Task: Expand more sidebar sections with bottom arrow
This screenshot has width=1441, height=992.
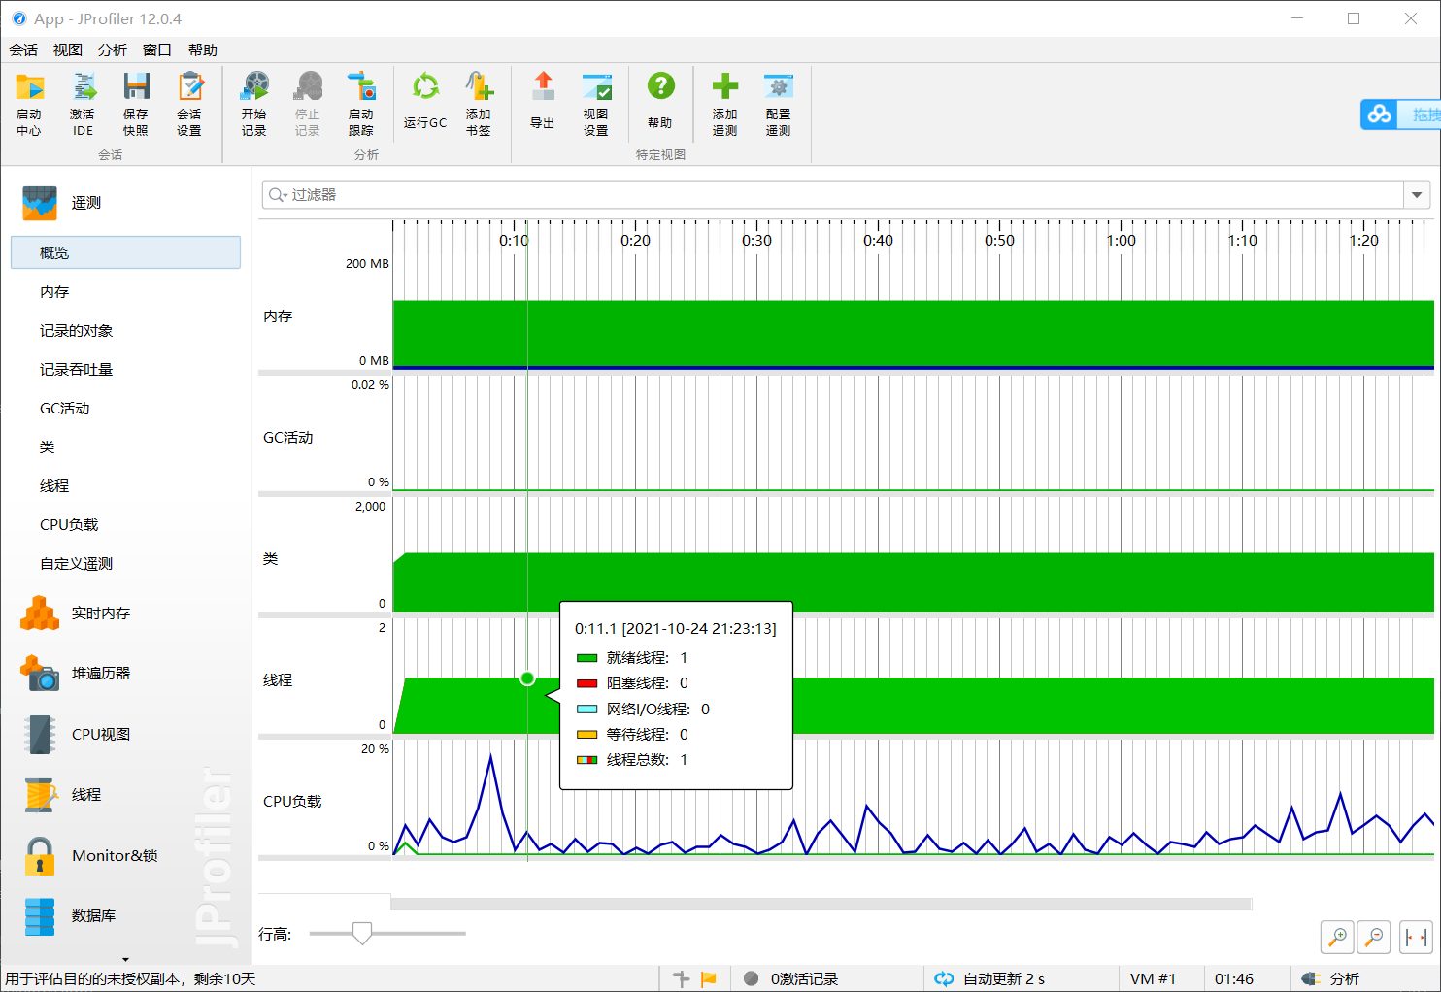Action: coord(125,960)
